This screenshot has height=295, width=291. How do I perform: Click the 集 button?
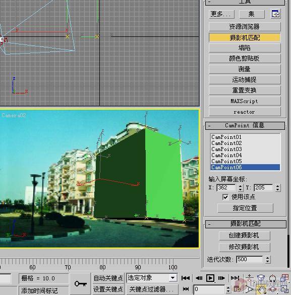coord(252,14)
